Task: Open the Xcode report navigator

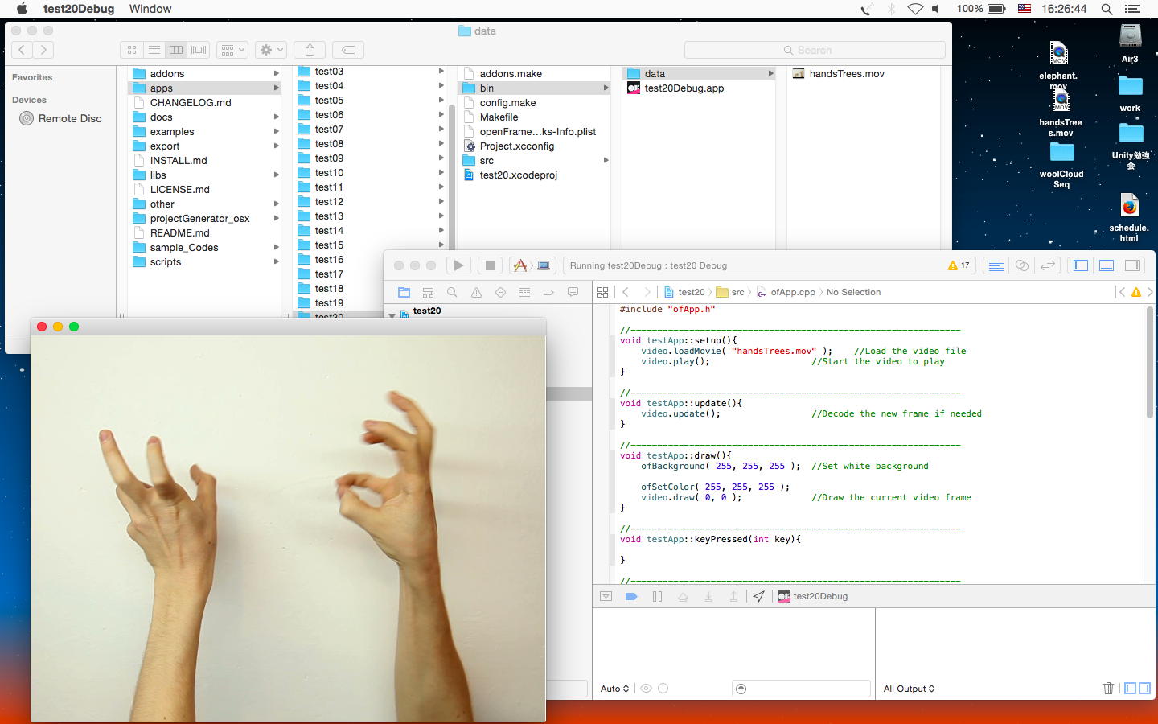Action: [x=573, y=292]
